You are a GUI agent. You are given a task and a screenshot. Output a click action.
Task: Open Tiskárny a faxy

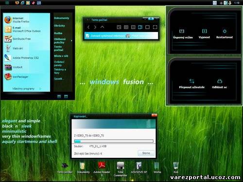(60, 71)
